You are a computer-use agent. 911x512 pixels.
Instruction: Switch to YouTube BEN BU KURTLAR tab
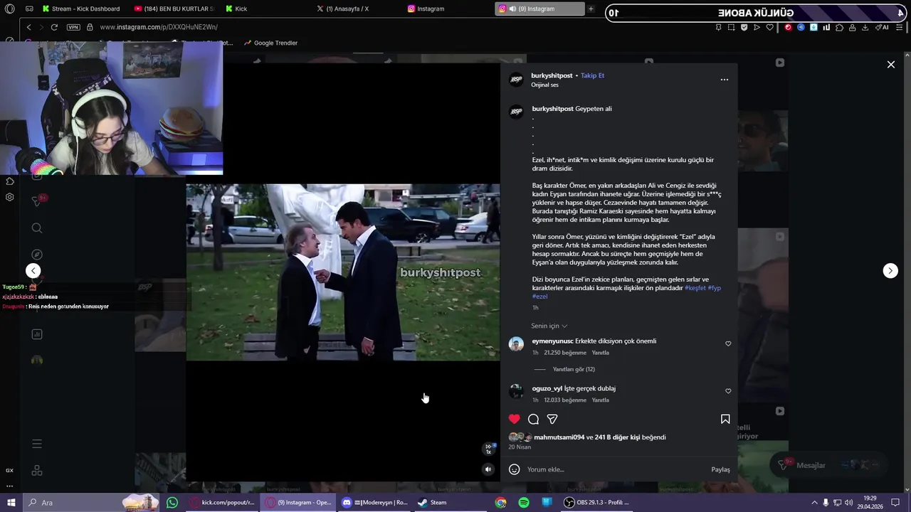[173, 9]
